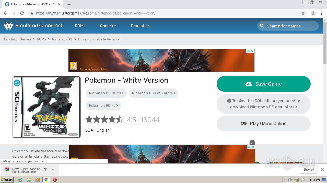Go to Nintendo DS breadcrumb link
This screenshot has width=327, height=183.
click(x=62, y=39)
